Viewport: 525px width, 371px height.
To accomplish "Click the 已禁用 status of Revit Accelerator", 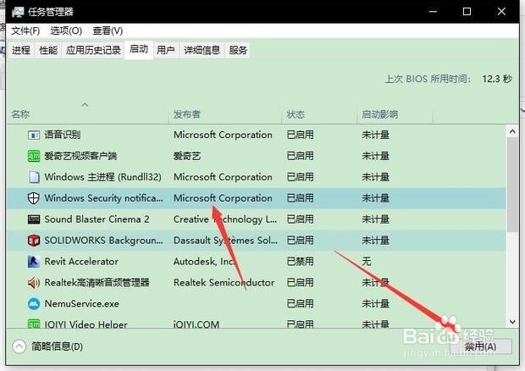I will point(300,262).
